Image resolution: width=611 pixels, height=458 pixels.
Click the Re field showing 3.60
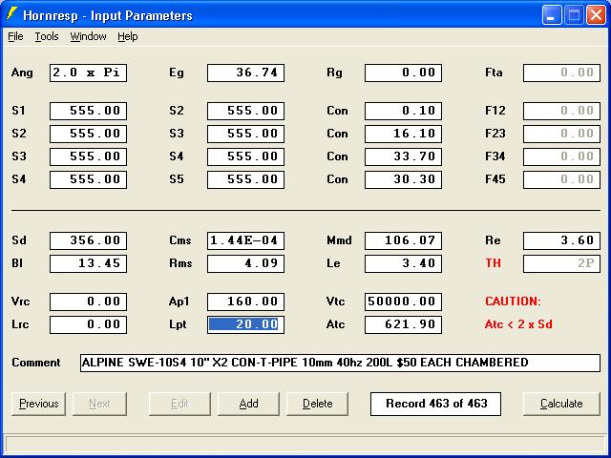[561, 240]
